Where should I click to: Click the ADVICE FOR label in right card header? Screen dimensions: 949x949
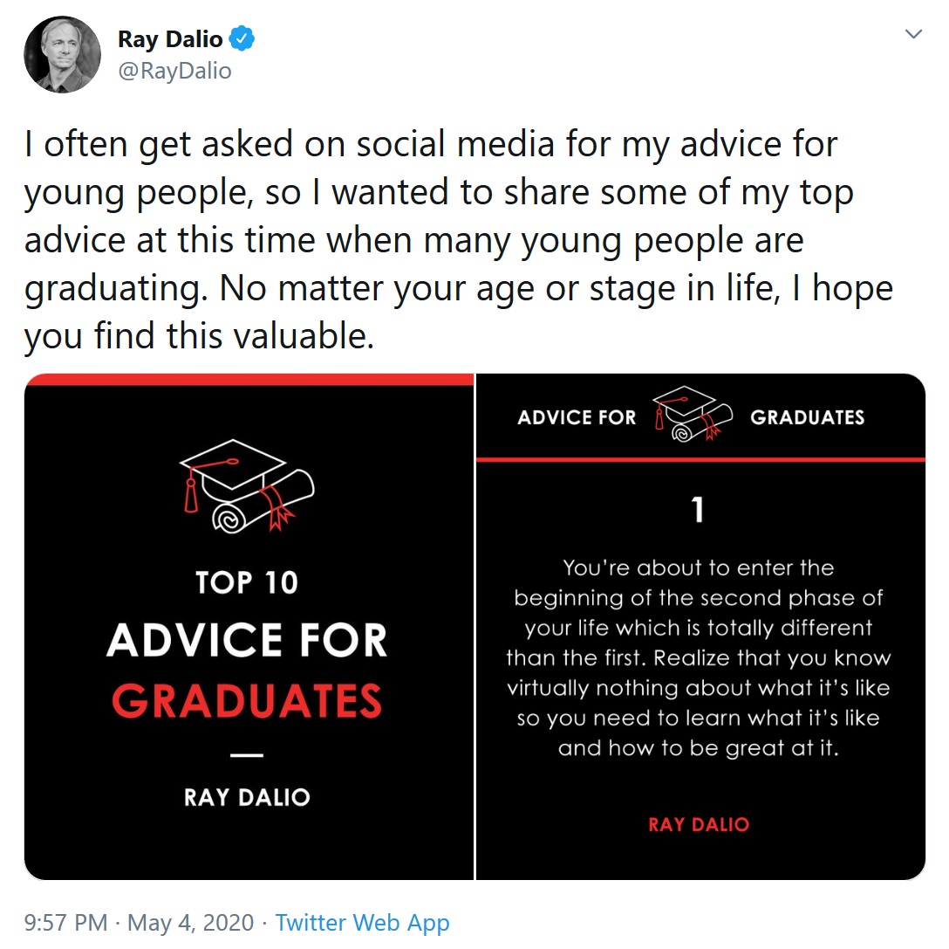577,417
